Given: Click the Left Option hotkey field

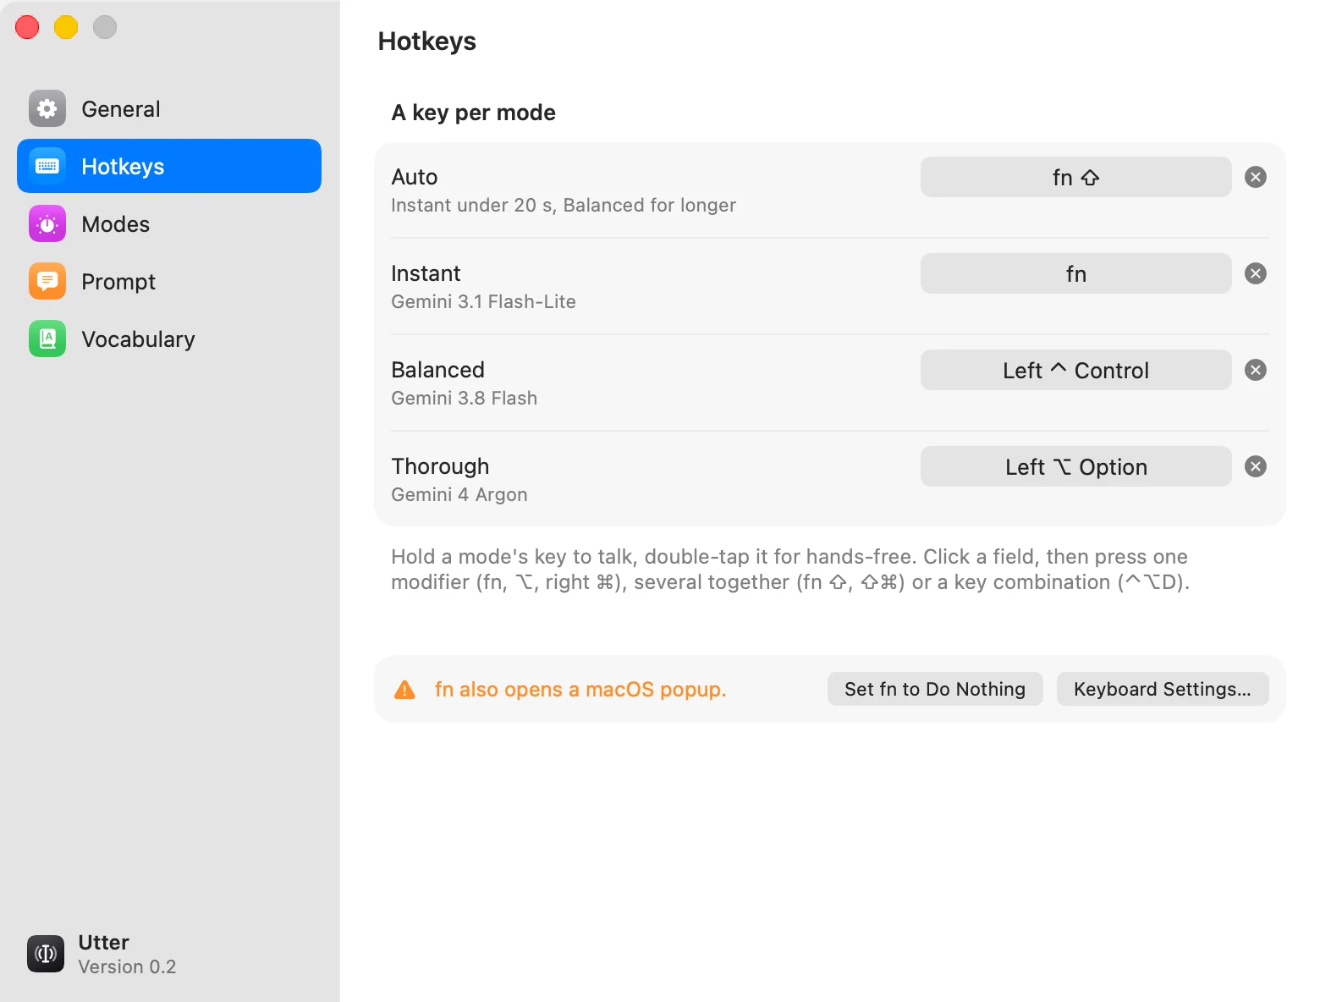Looking at the screenshot, I should point(1075,466).
